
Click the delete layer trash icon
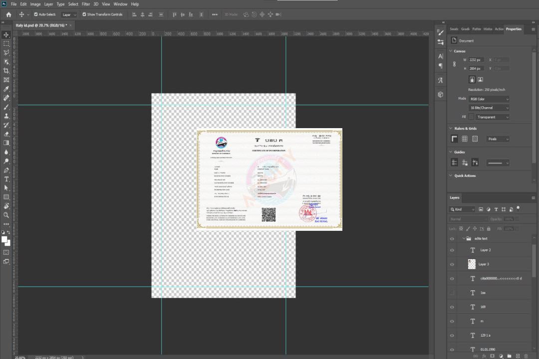(x=526, y=356)
